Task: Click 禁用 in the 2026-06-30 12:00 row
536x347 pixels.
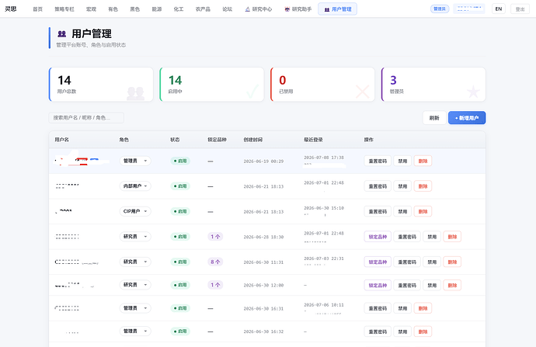Action: (432, 285)
